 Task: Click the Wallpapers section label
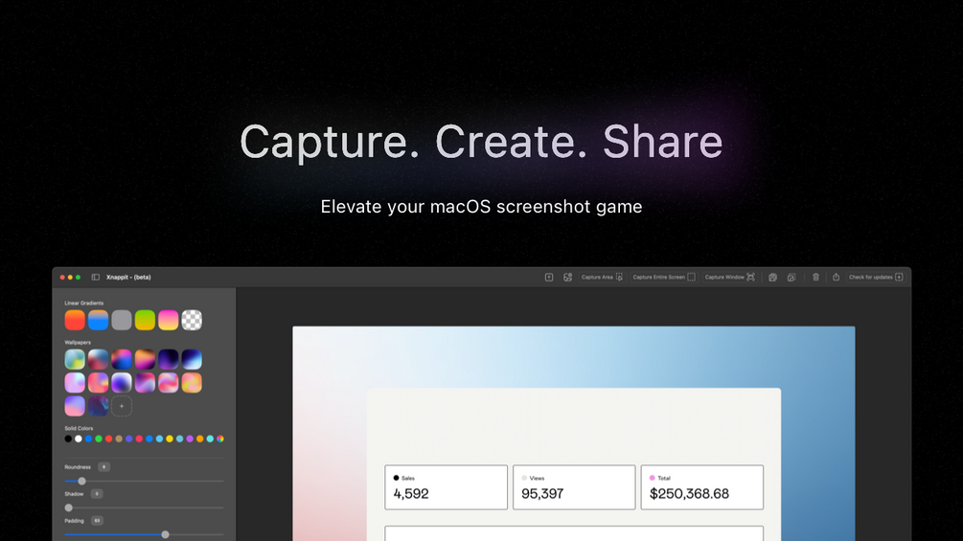pyautogui.click(x=78, y=342)
